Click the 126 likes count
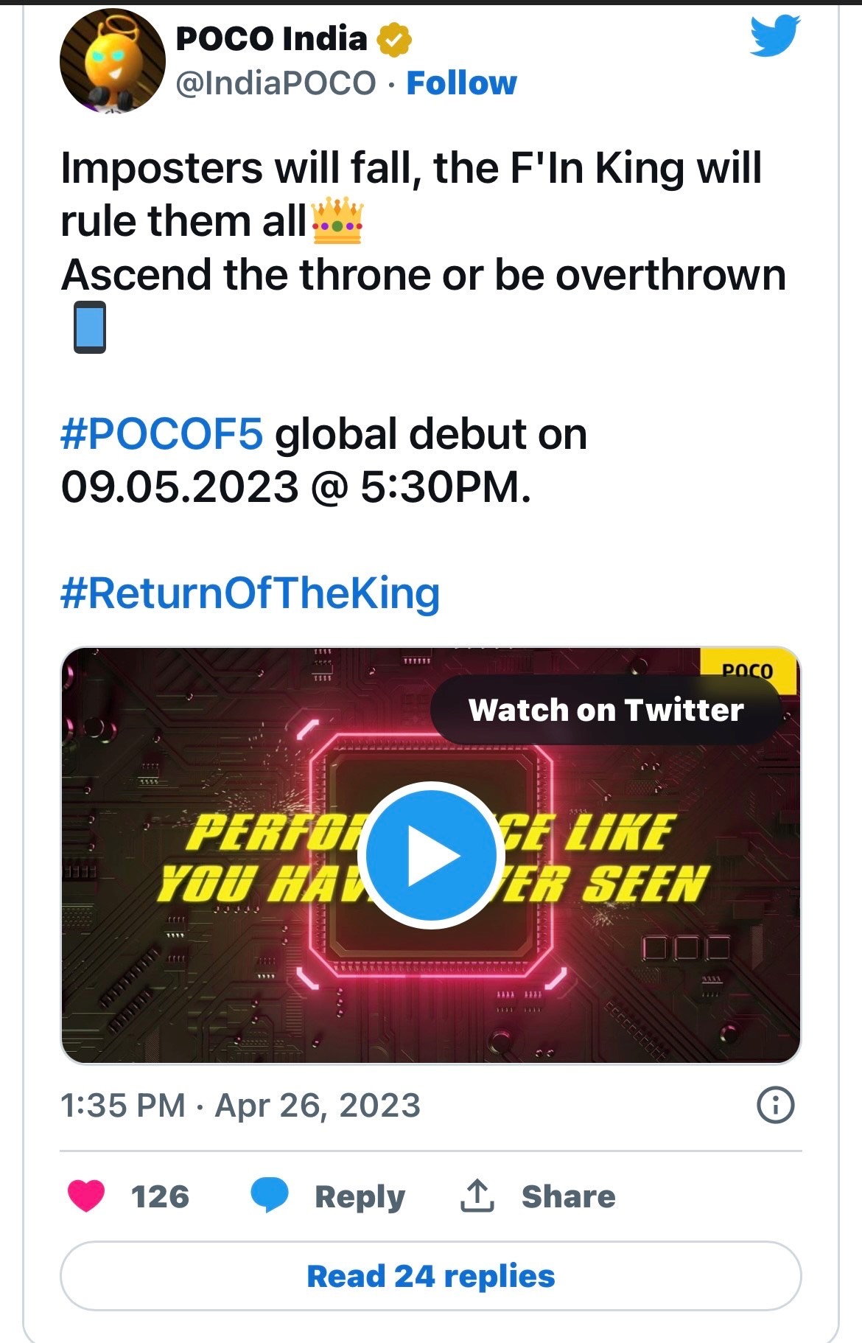The height and width of the screenshot is (1343, 862). 160,1196
